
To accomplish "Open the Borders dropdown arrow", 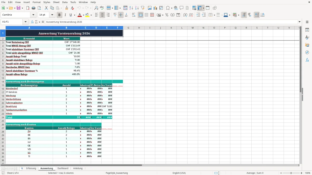I will (214, 15).
